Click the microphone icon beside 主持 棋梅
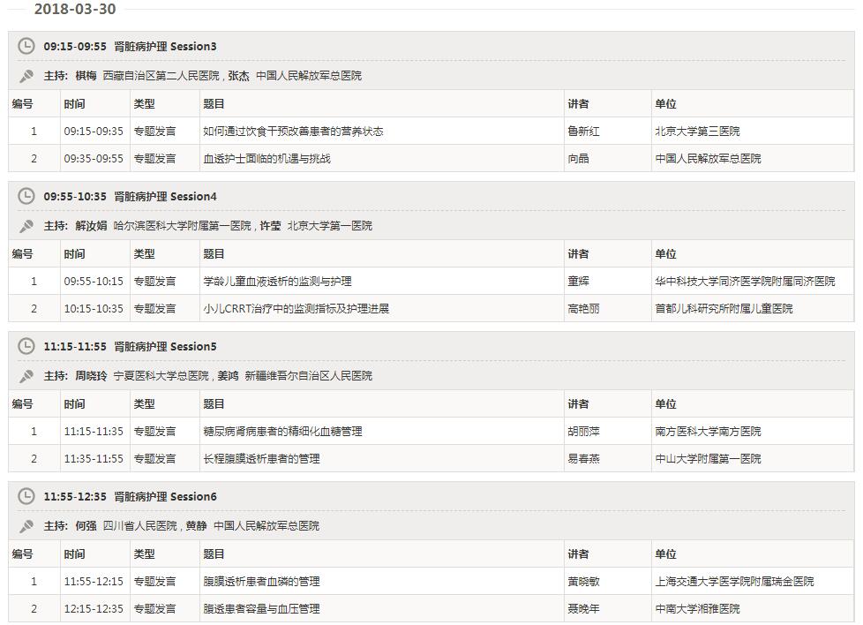This screenshot has height=625, width=863. 26,74
